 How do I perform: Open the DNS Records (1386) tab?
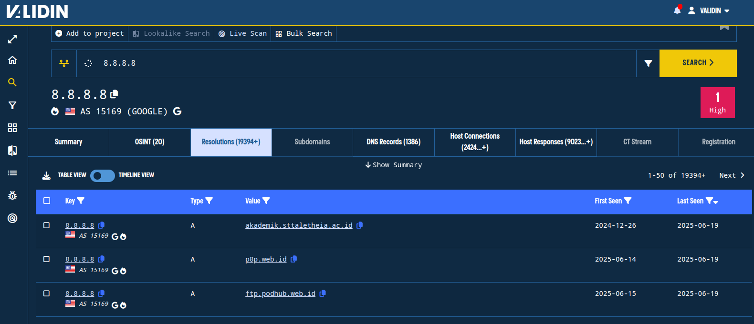[x=394, y=142]
